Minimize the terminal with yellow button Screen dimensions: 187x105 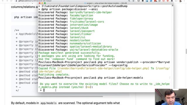pyautogui.click(x=42, y=3)
